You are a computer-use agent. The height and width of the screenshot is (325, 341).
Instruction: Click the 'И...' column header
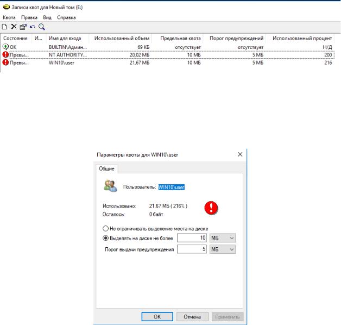click(39, 38)
